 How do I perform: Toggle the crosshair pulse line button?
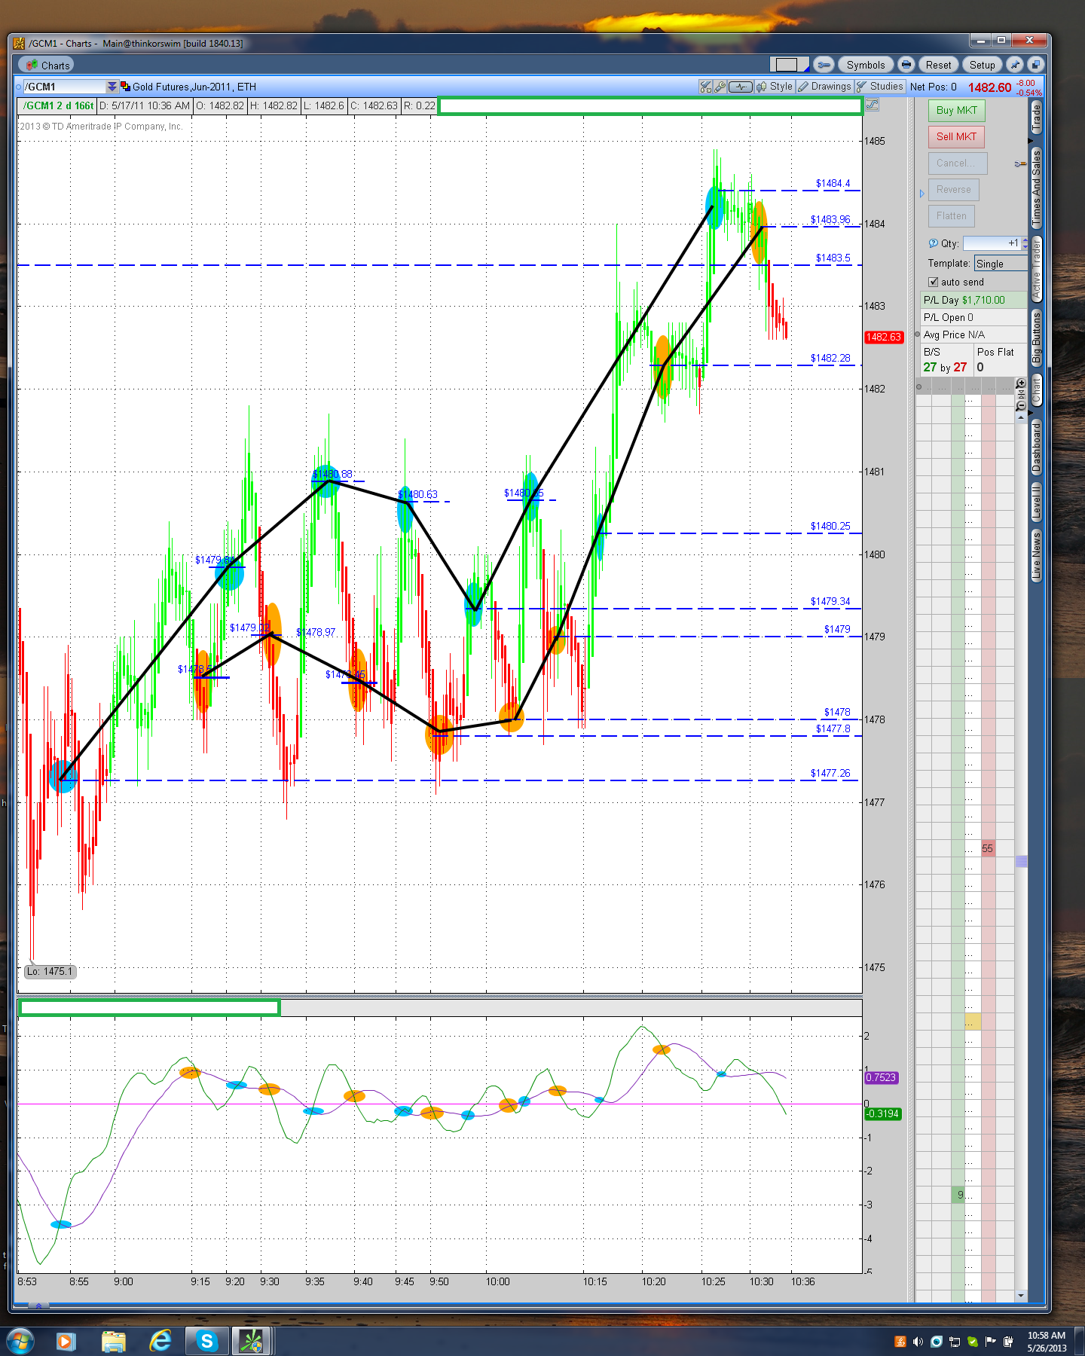click(x=741, y=87)
